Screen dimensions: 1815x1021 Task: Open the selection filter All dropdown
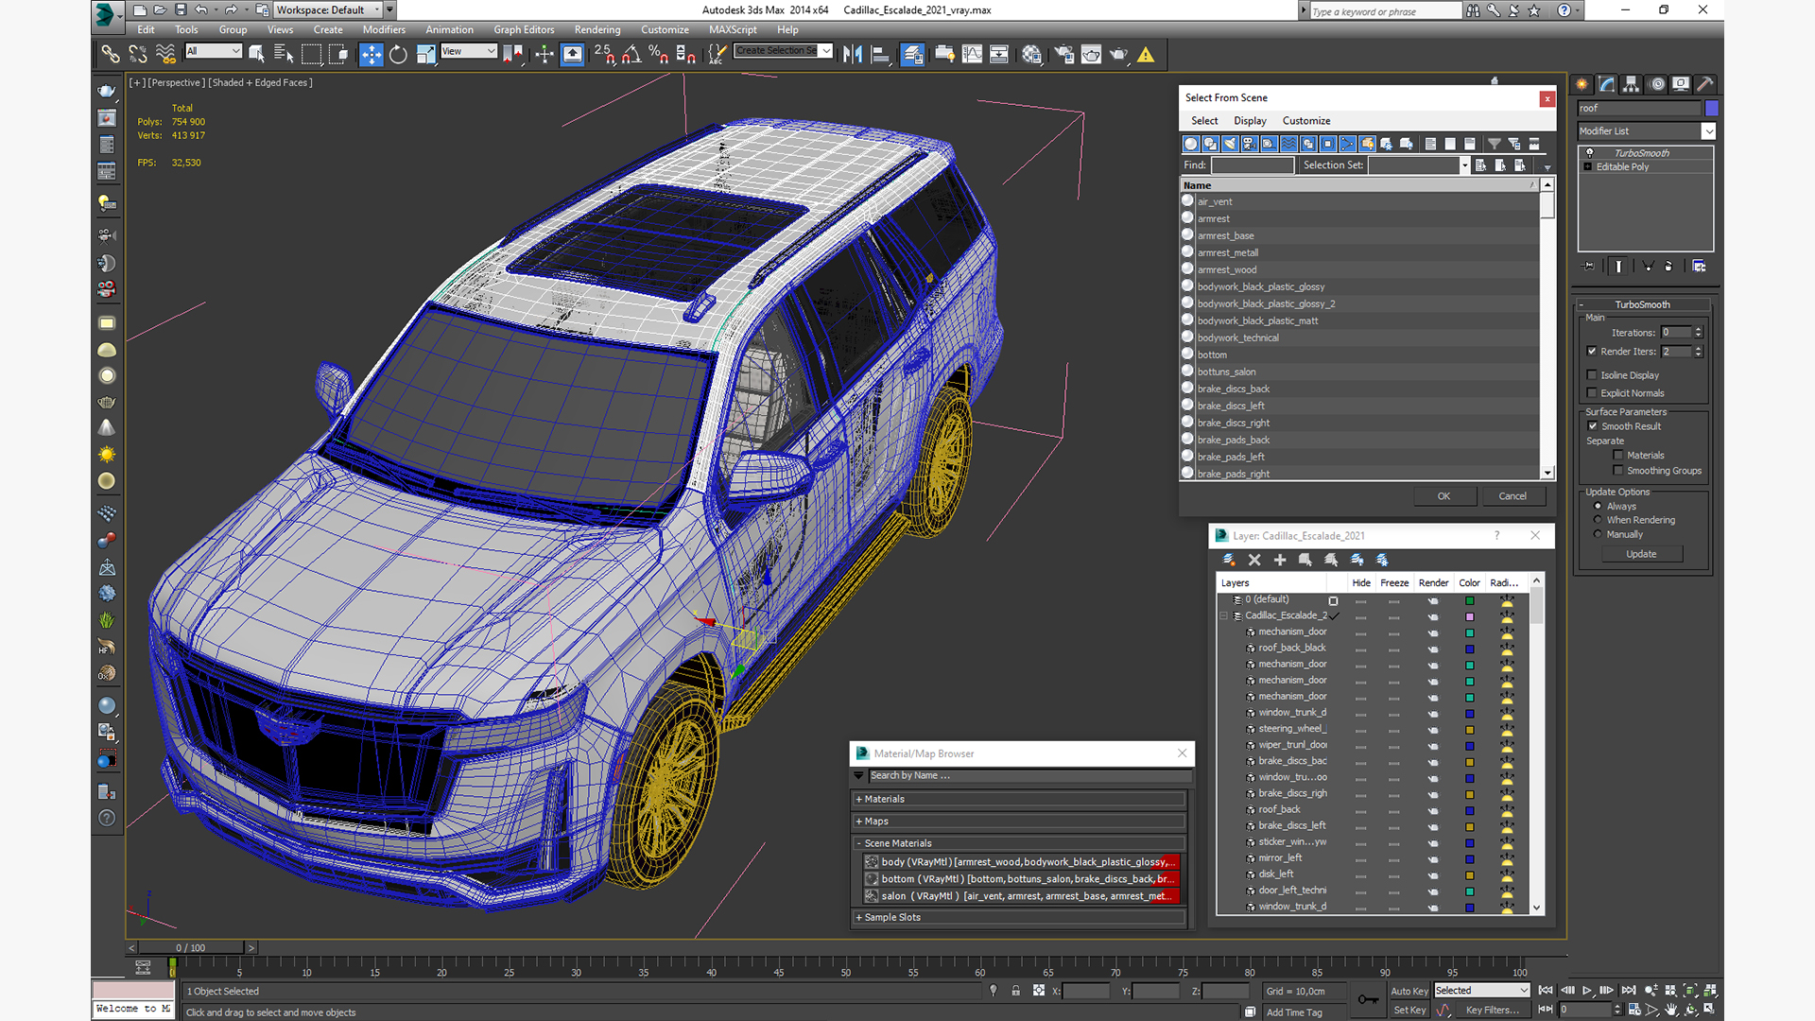tap(214, 51)
